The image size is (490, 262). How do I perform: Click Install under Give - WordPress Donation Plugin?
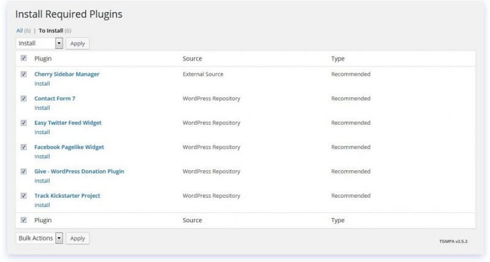(x=42, y=181)
